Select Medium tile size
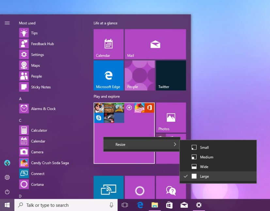This screenshot has width=270, height=211. coord(218,157)
